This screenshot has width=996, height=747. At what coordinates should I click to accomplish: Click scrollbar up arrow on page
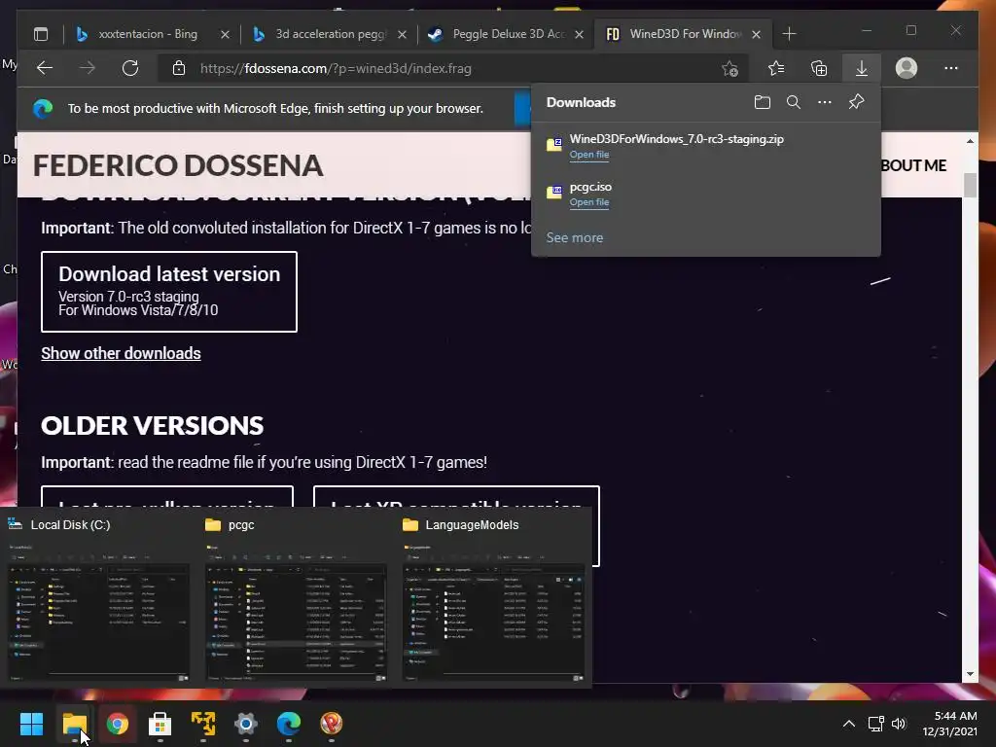(x=970, y=141)
